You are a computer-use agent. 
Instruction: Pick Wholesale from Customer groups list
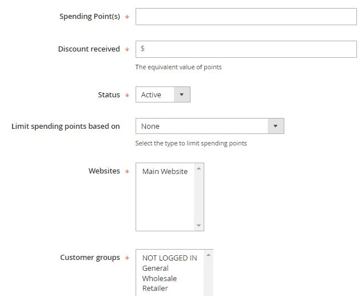click(x=159, y=278)
